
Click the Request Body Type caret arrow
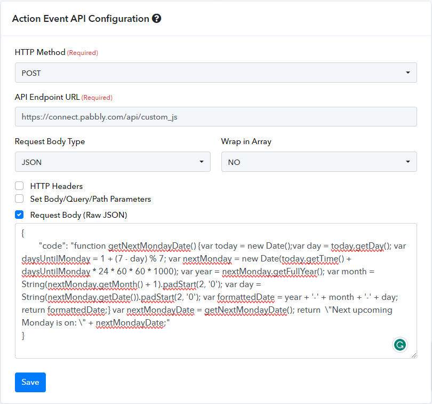coord(202,162)
